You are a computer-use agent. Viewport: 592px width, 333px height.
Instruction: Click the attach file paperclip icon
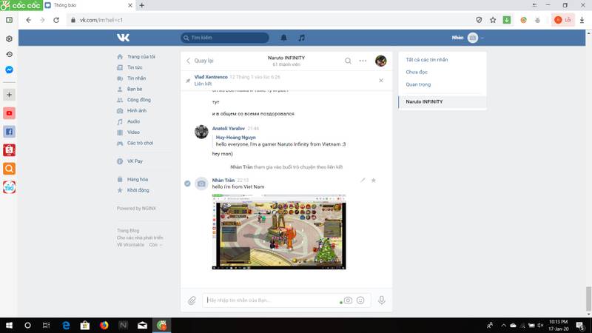[192, 300]
